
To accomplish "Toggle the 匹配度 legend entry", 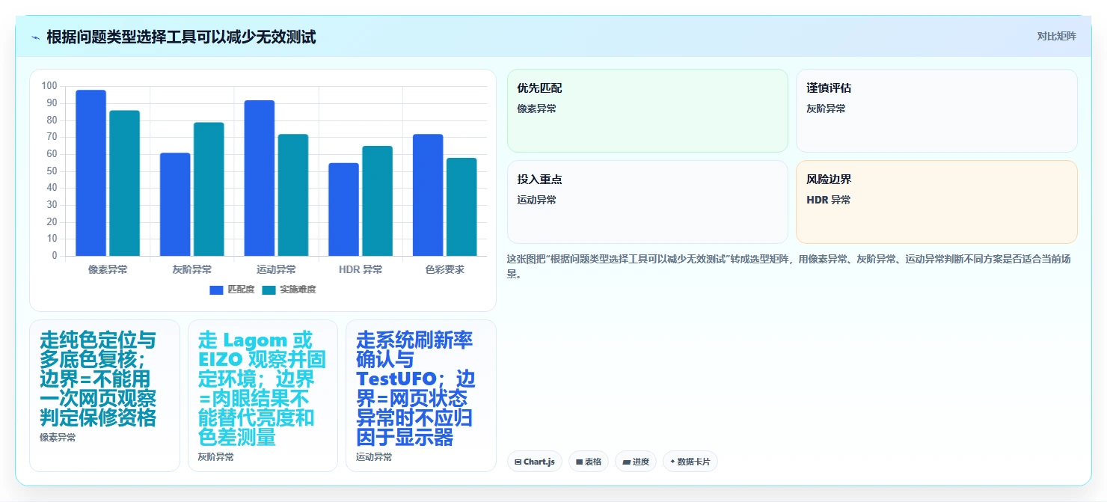I will (x=232, y=290).
